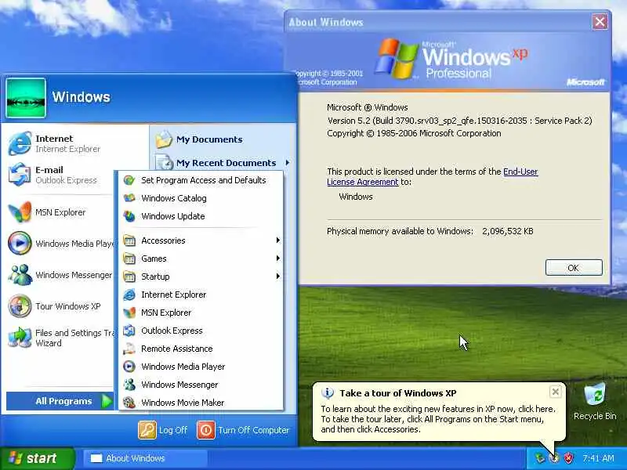Viewport: 627px width, 470px height.
Task: Choose Windows Movie Maker menu entry text
Action: [183, 403]
